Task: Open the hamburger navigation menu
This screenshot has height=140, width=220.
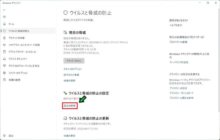Action: 4,17
